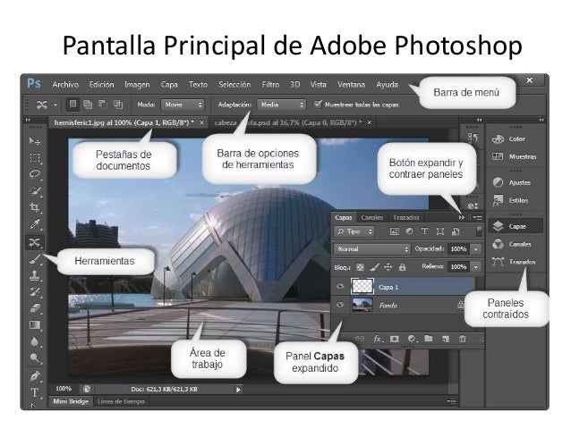Open the Imagen menu
Image resolution: width=571 pixels, height=428 pixels.
pyautogui.click(x=137, y=85)
